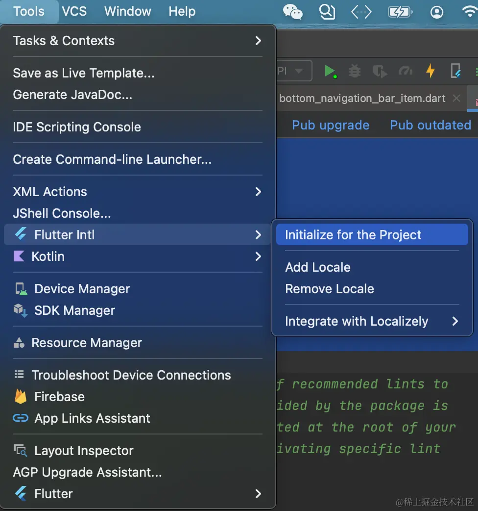478x511 pixels.
Task: Click the Pub upgrade link
Action: pos(331,125)
